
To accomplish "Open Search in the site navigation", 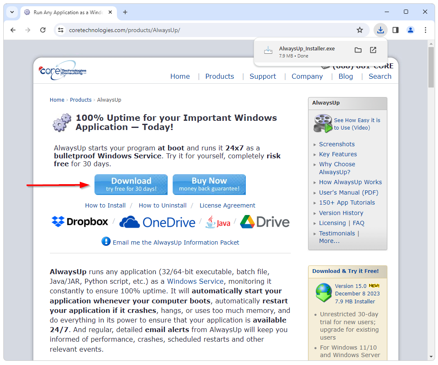I will click(380, 76).
